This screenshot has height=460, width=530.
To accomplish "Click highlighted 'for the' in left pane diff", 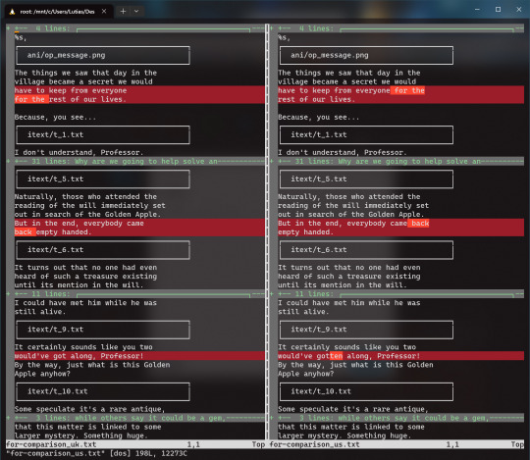I will point(31,99).
